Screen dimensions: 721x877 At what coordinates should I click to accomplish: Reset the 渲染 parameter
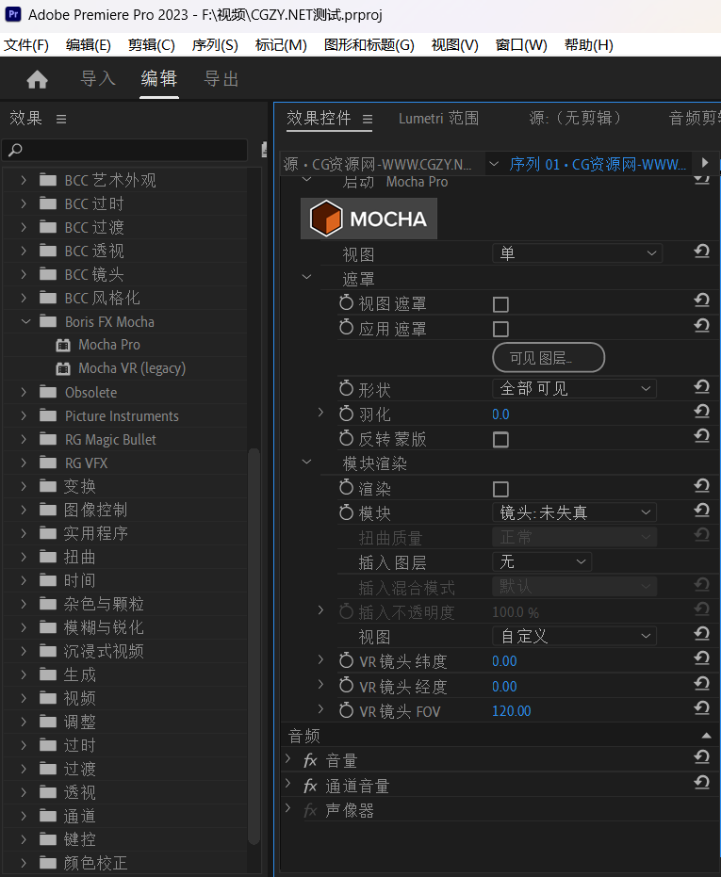[x=701, y=486]
